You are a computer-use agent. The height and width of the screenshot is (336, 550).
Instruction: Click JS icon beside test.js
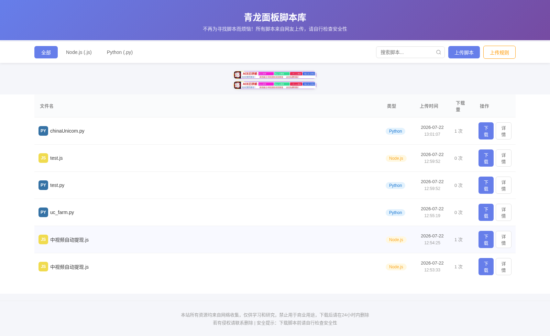(x=43, y=158)
